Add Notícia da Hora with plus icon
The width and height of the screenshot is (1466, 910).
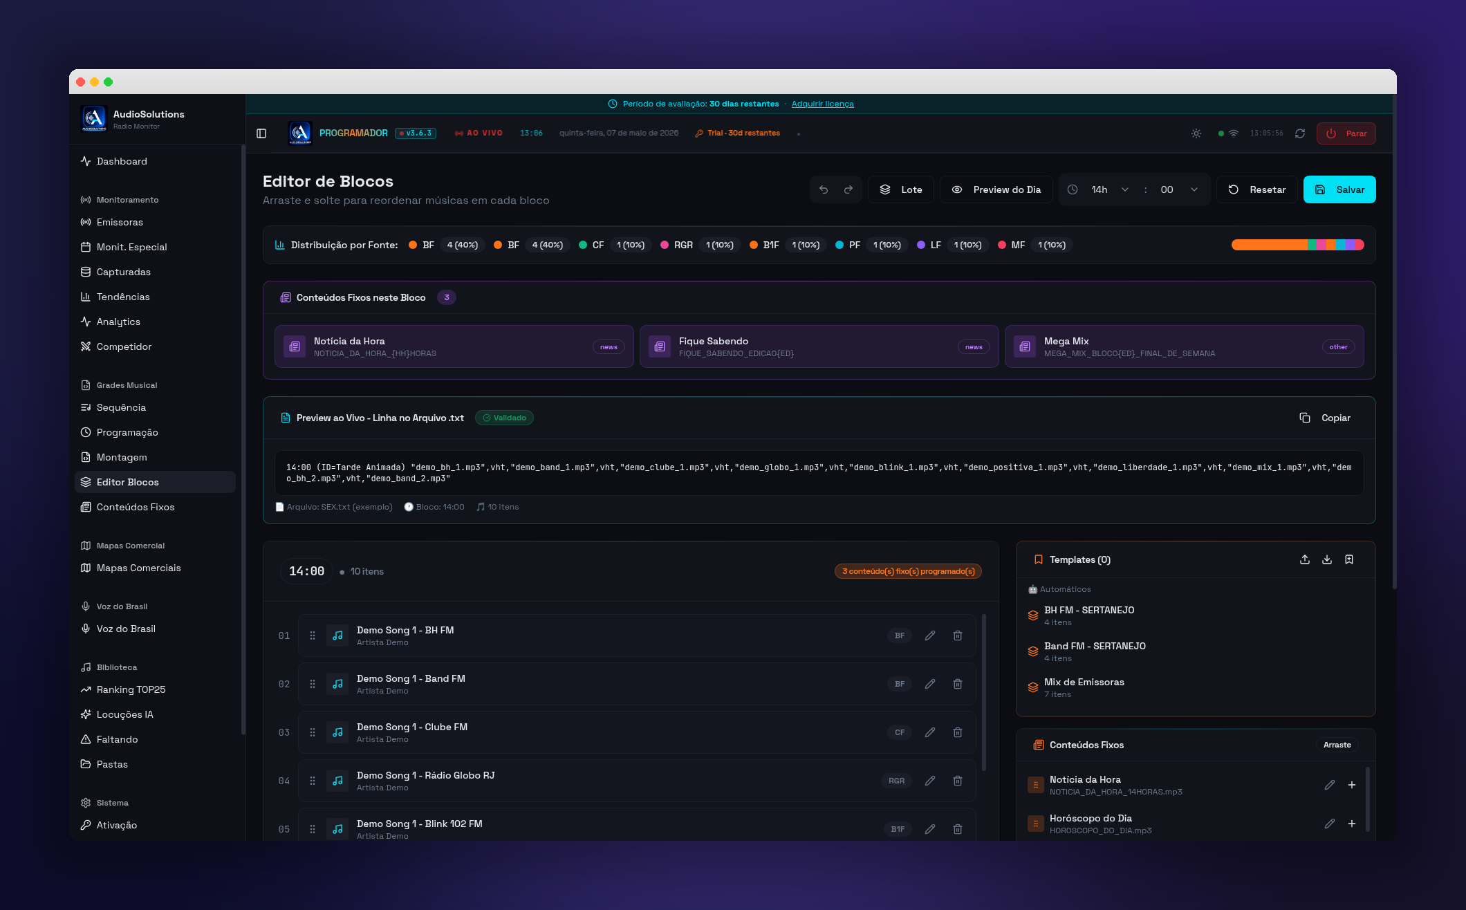click(x=1352, y=785)
